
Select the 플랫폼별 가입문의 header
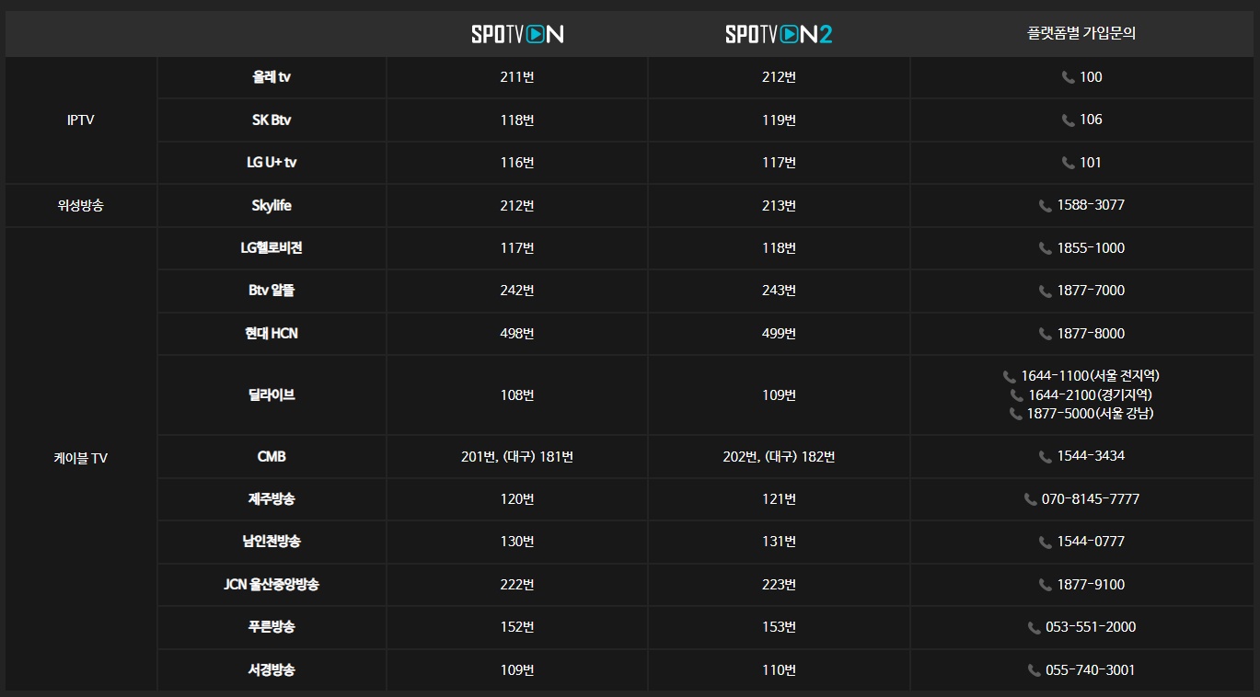(1081, 34)
